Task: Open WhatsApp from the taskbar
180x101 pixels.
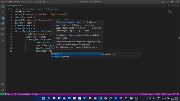Action: pos(131,98)
